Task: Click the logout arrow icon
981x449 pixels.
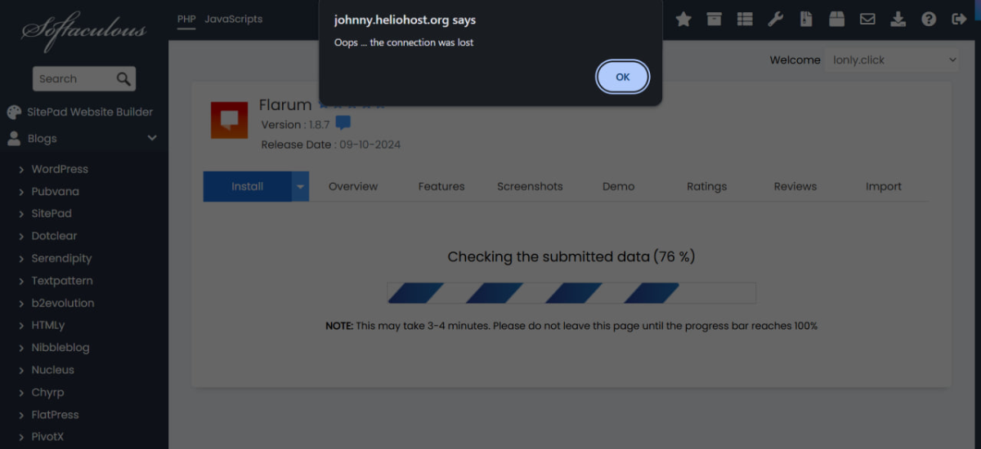Action: (959, 19)
